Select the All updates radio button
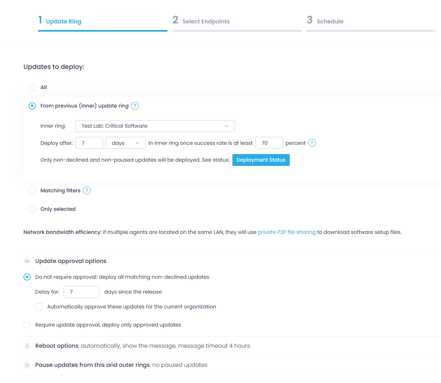Screen dimensions: 441x383 pyautogui.click(x=32, y=87)
